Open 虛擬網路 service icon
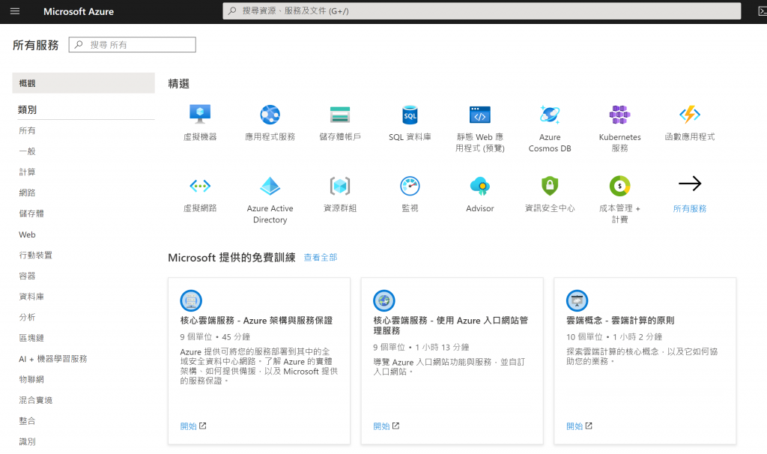 coord(200,186)
